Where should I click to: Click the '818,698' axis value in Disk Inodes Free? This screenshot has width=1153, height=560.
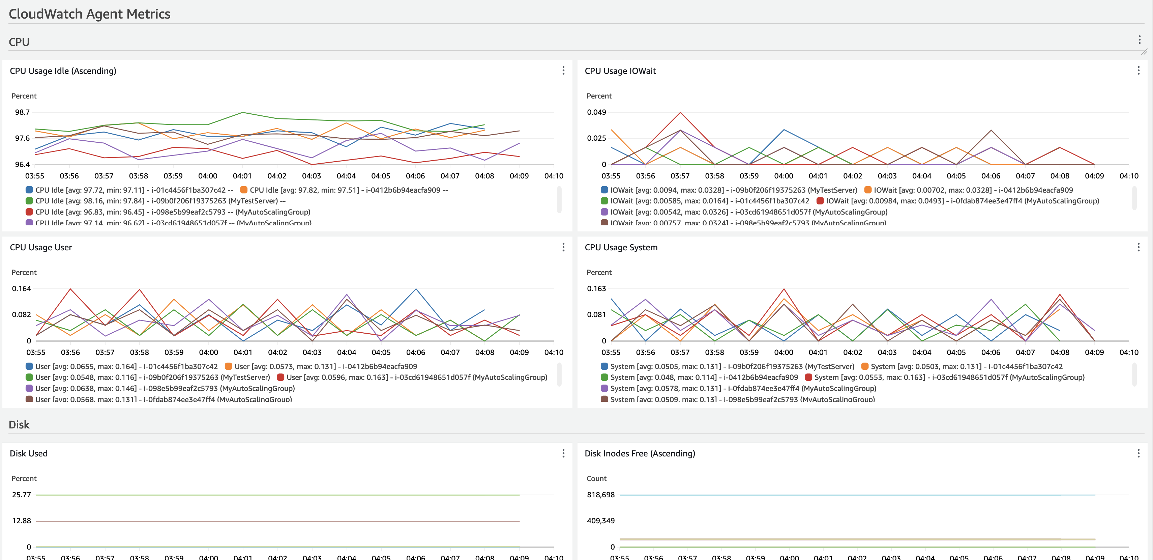[601, 495]
